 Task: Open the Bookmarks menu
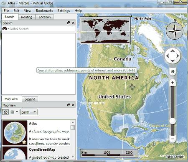[44, 11]
